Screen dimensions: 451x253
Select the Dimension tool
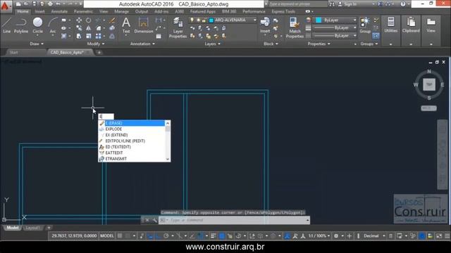coord(143,25)
